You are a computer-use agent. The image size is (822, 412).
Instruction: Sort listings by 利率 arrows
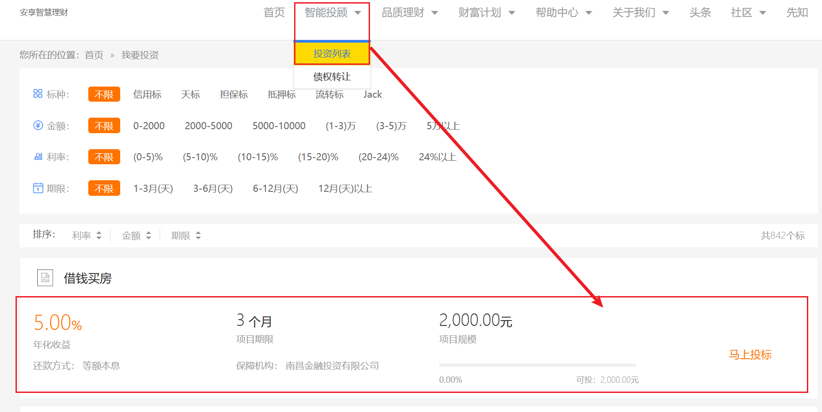coord(99,235)
